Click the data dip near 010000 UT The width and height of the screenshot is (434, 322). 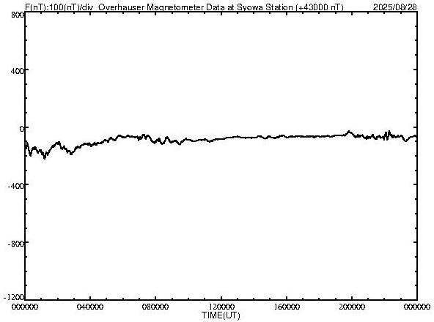click(45, 157)
